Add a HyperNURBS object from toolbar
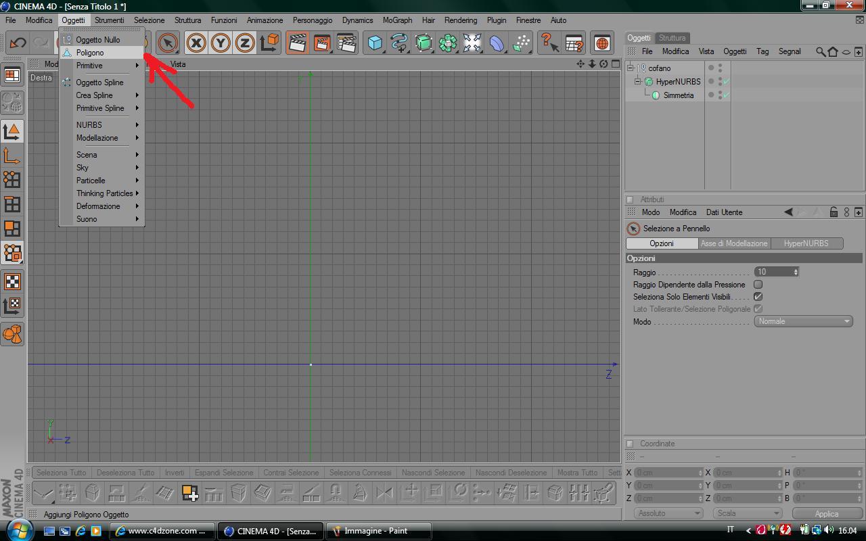 click(x=424, y=43)
